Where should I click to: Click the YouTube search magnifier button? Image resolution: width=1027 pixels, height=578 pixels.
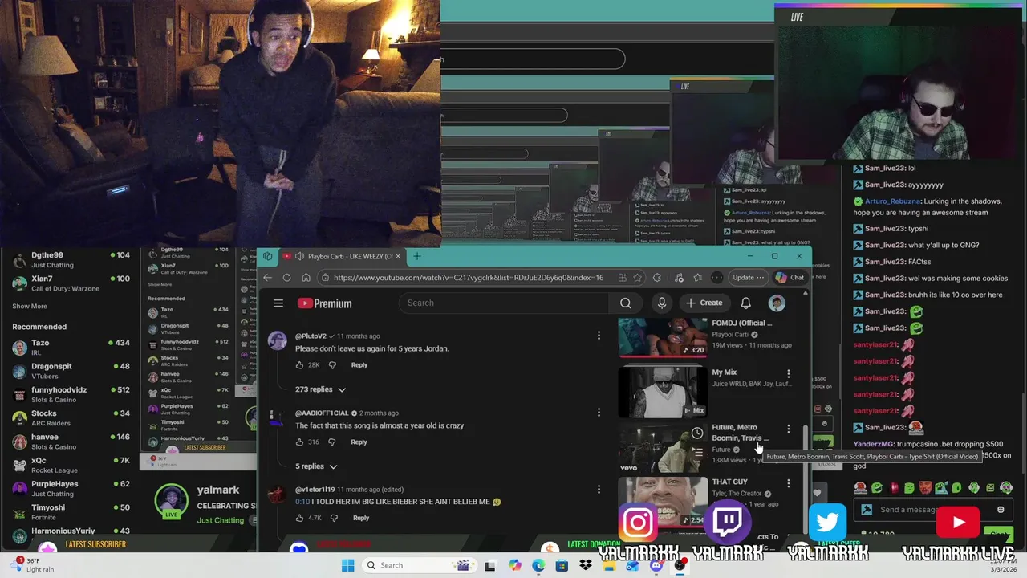click(626, 303)
